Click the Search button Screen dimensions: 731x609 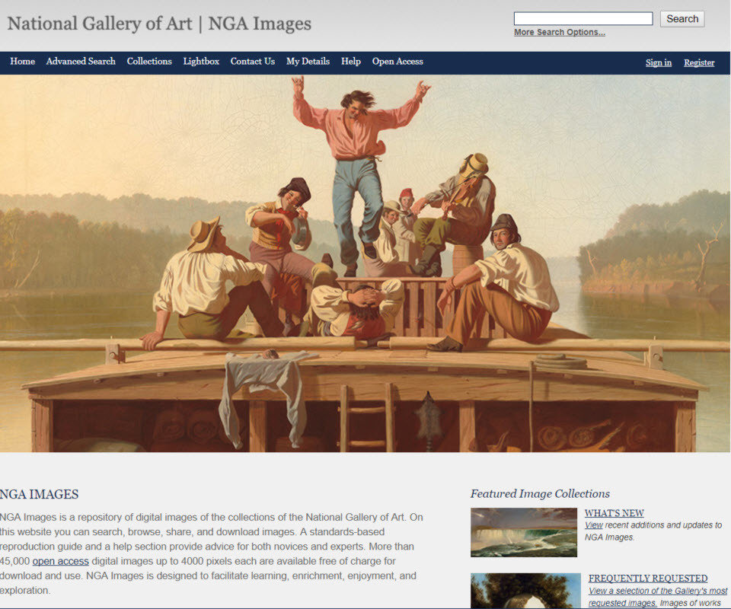click(682, 18)
